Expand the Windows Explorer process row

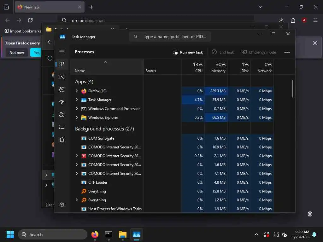pyautogui.click(x=77, y=118)
